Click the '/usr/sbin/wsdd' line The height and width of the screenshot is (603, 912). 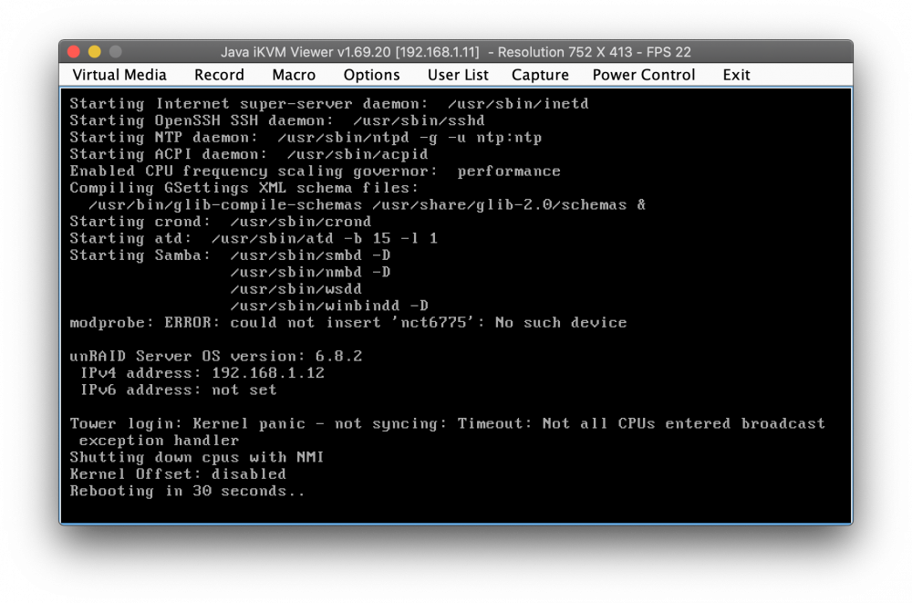[x=296, y=288]
